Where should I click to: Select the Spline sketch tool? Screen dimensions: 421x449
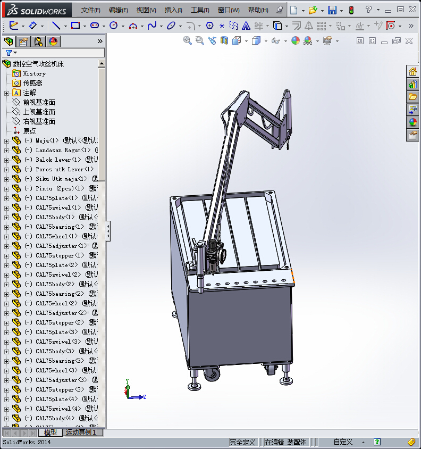pyautogui.click(x=152, y=26)
